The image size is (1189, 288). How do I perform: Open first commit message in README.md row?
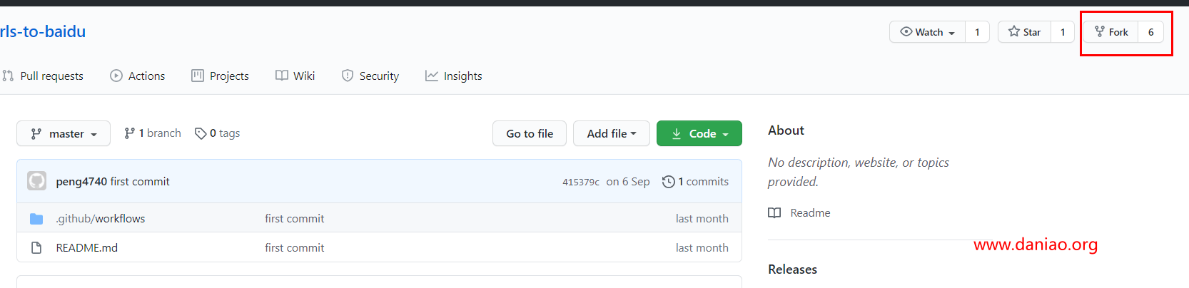point(294,248)
